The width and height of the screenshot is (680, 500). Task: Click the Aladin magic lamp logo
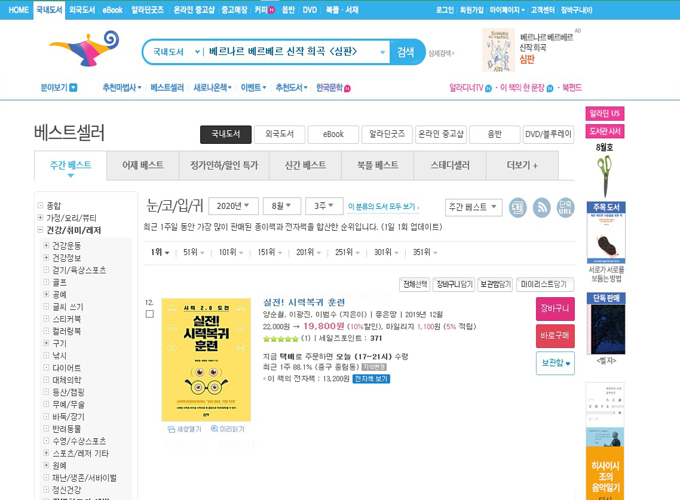[85, 48]
